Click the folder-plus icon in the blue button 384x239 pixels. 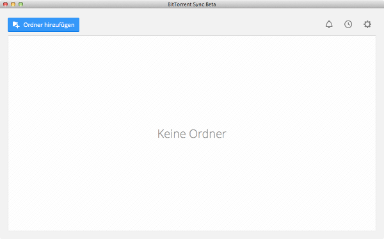[16, 25]
